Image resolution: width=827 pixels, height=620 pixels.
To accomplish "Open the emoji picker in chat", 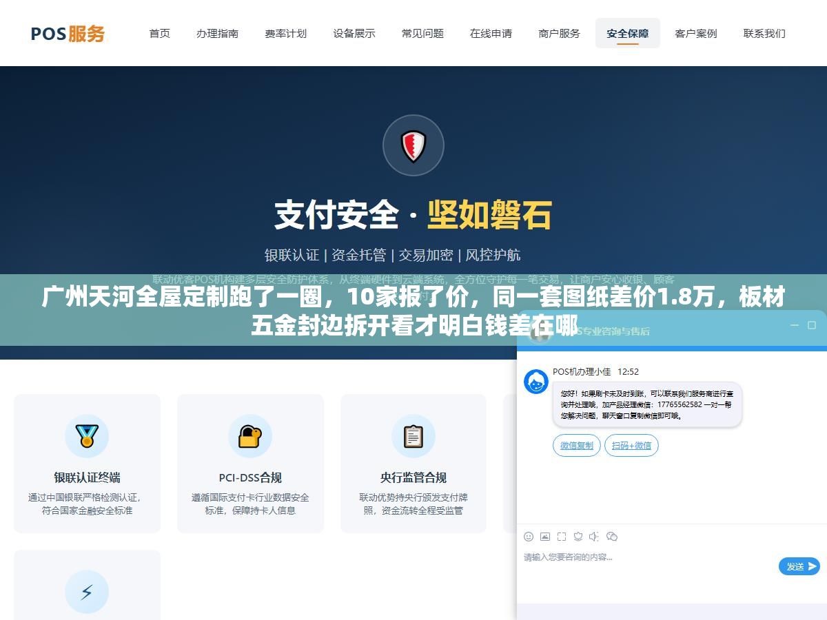I will pos(529,536).
